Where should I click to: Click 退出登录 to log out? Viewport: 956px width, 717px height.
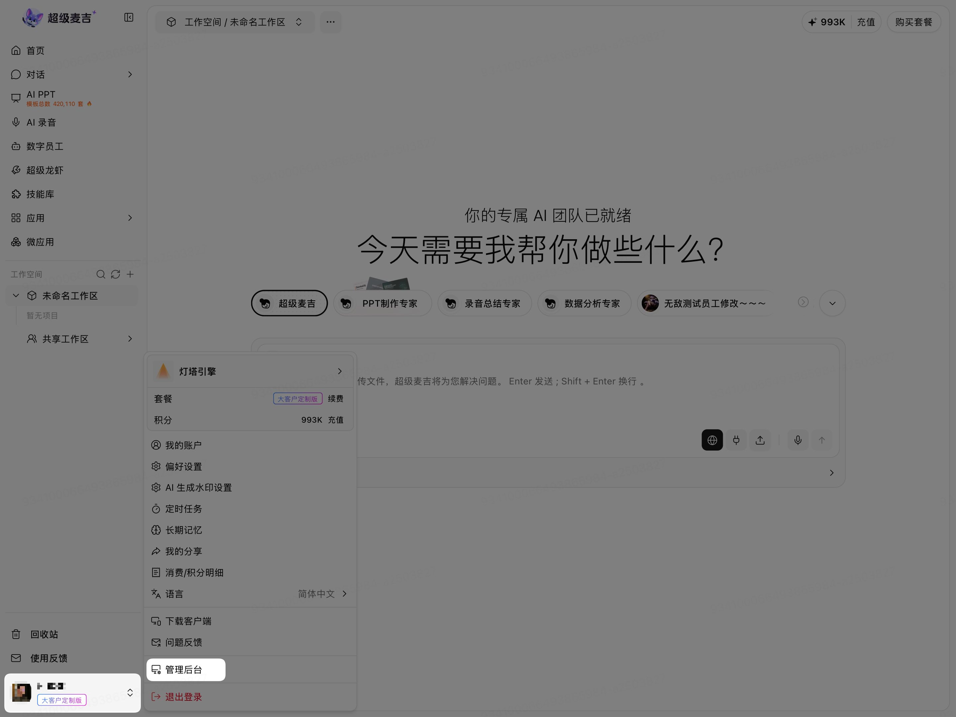(x=250, y=697)
